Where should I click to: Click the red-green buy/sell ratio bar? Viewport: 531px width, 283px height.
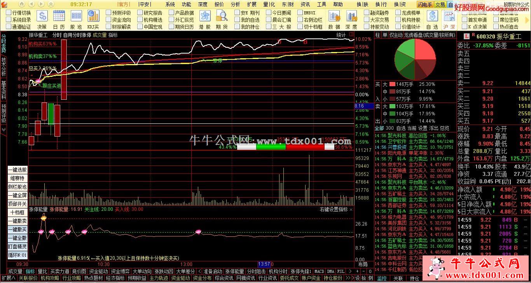pos(285,148)
